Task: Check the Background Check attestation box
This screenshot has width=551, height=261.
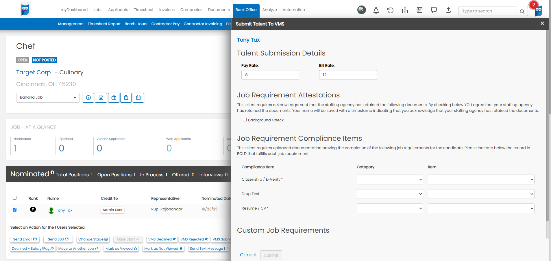Action: tap(245, 120)
